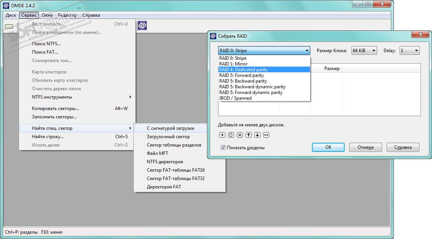
Task: Select Заполнить секторы... menu entry
Action: tap(77, 117)
